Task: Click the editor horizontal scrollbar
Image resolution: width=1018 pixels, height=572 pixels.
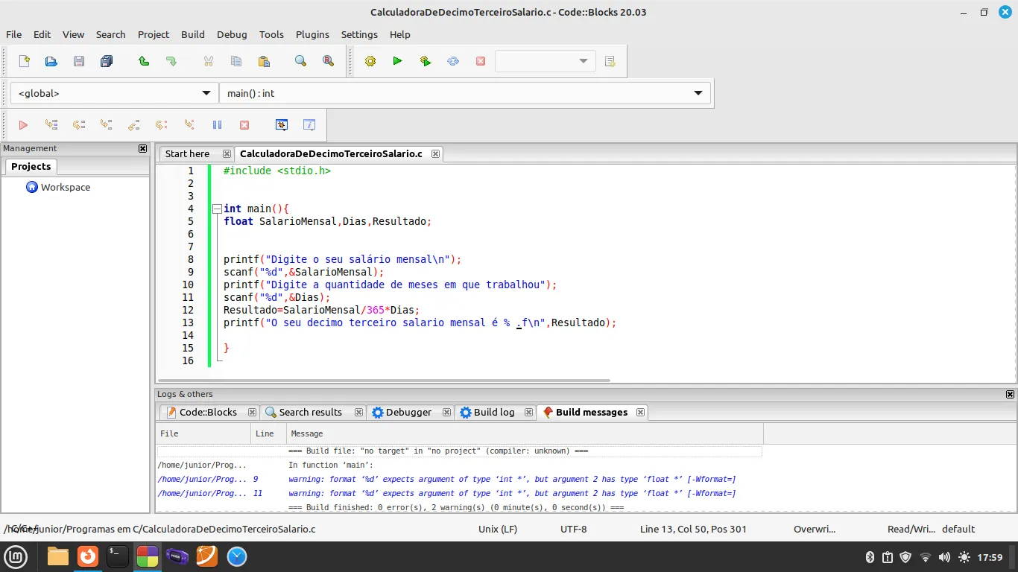Action: tap(384, 381)
